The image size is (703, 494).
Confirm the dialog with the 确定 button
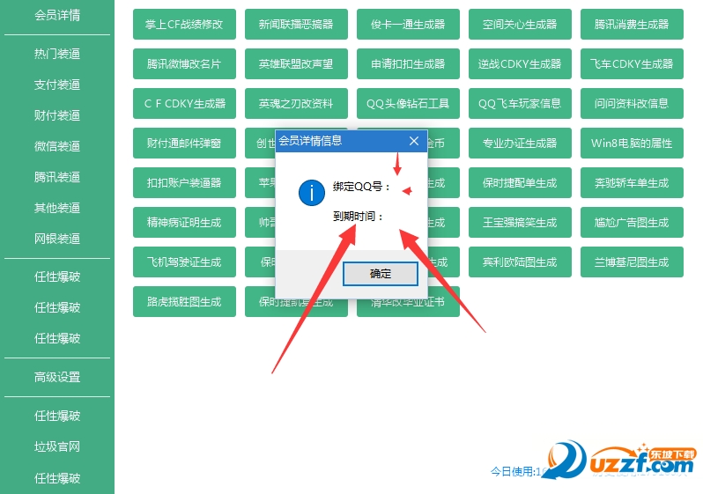coord(381,274)
